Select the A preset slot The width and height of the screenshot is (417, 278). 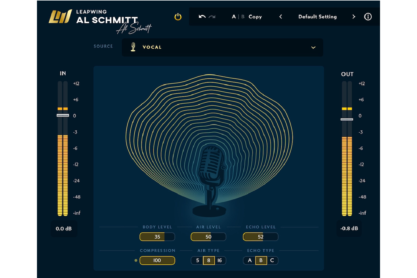click(x=234, y=17)
